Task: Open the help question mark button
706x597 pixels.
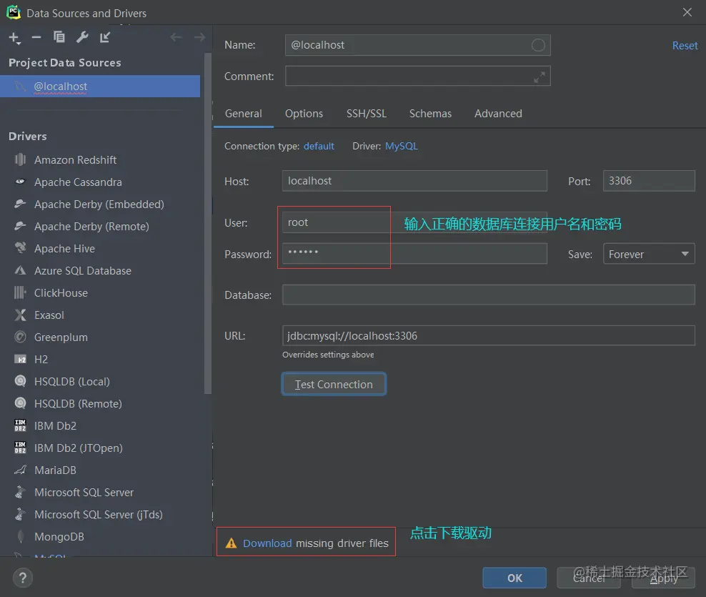Action: [23, 578]
